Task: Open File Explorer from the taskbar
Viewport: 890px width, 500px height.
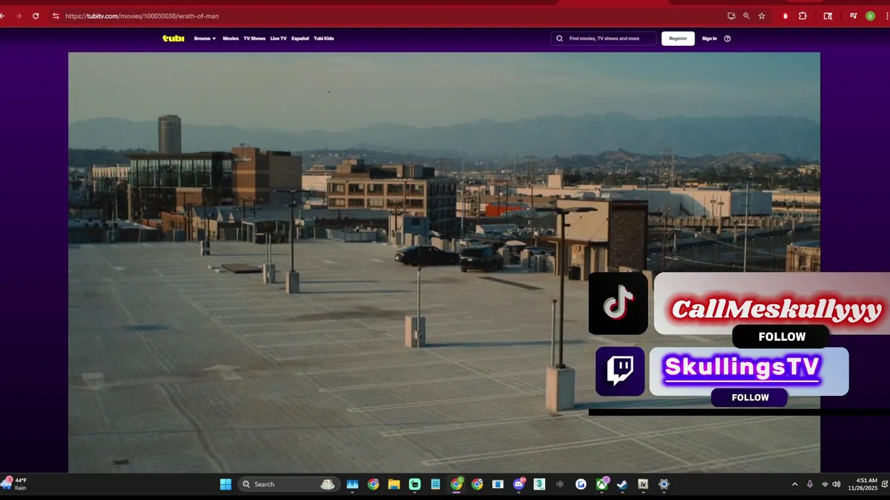Action: [x=394, y=484]
